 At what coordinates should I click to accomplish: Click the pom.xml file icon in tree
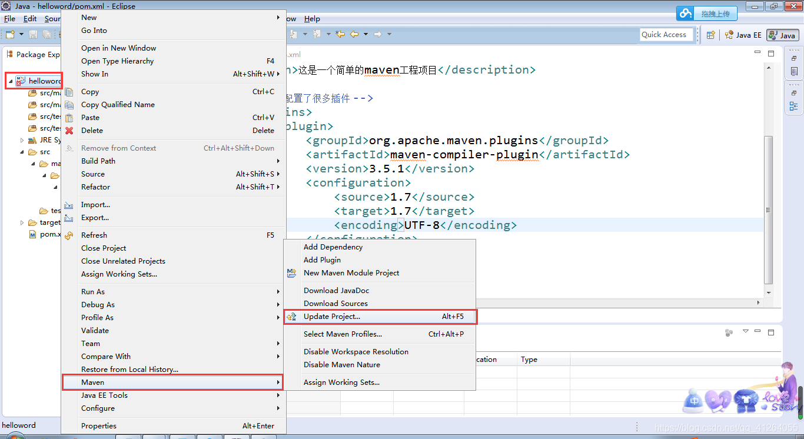pyautogui.click(x=33, y=234)
